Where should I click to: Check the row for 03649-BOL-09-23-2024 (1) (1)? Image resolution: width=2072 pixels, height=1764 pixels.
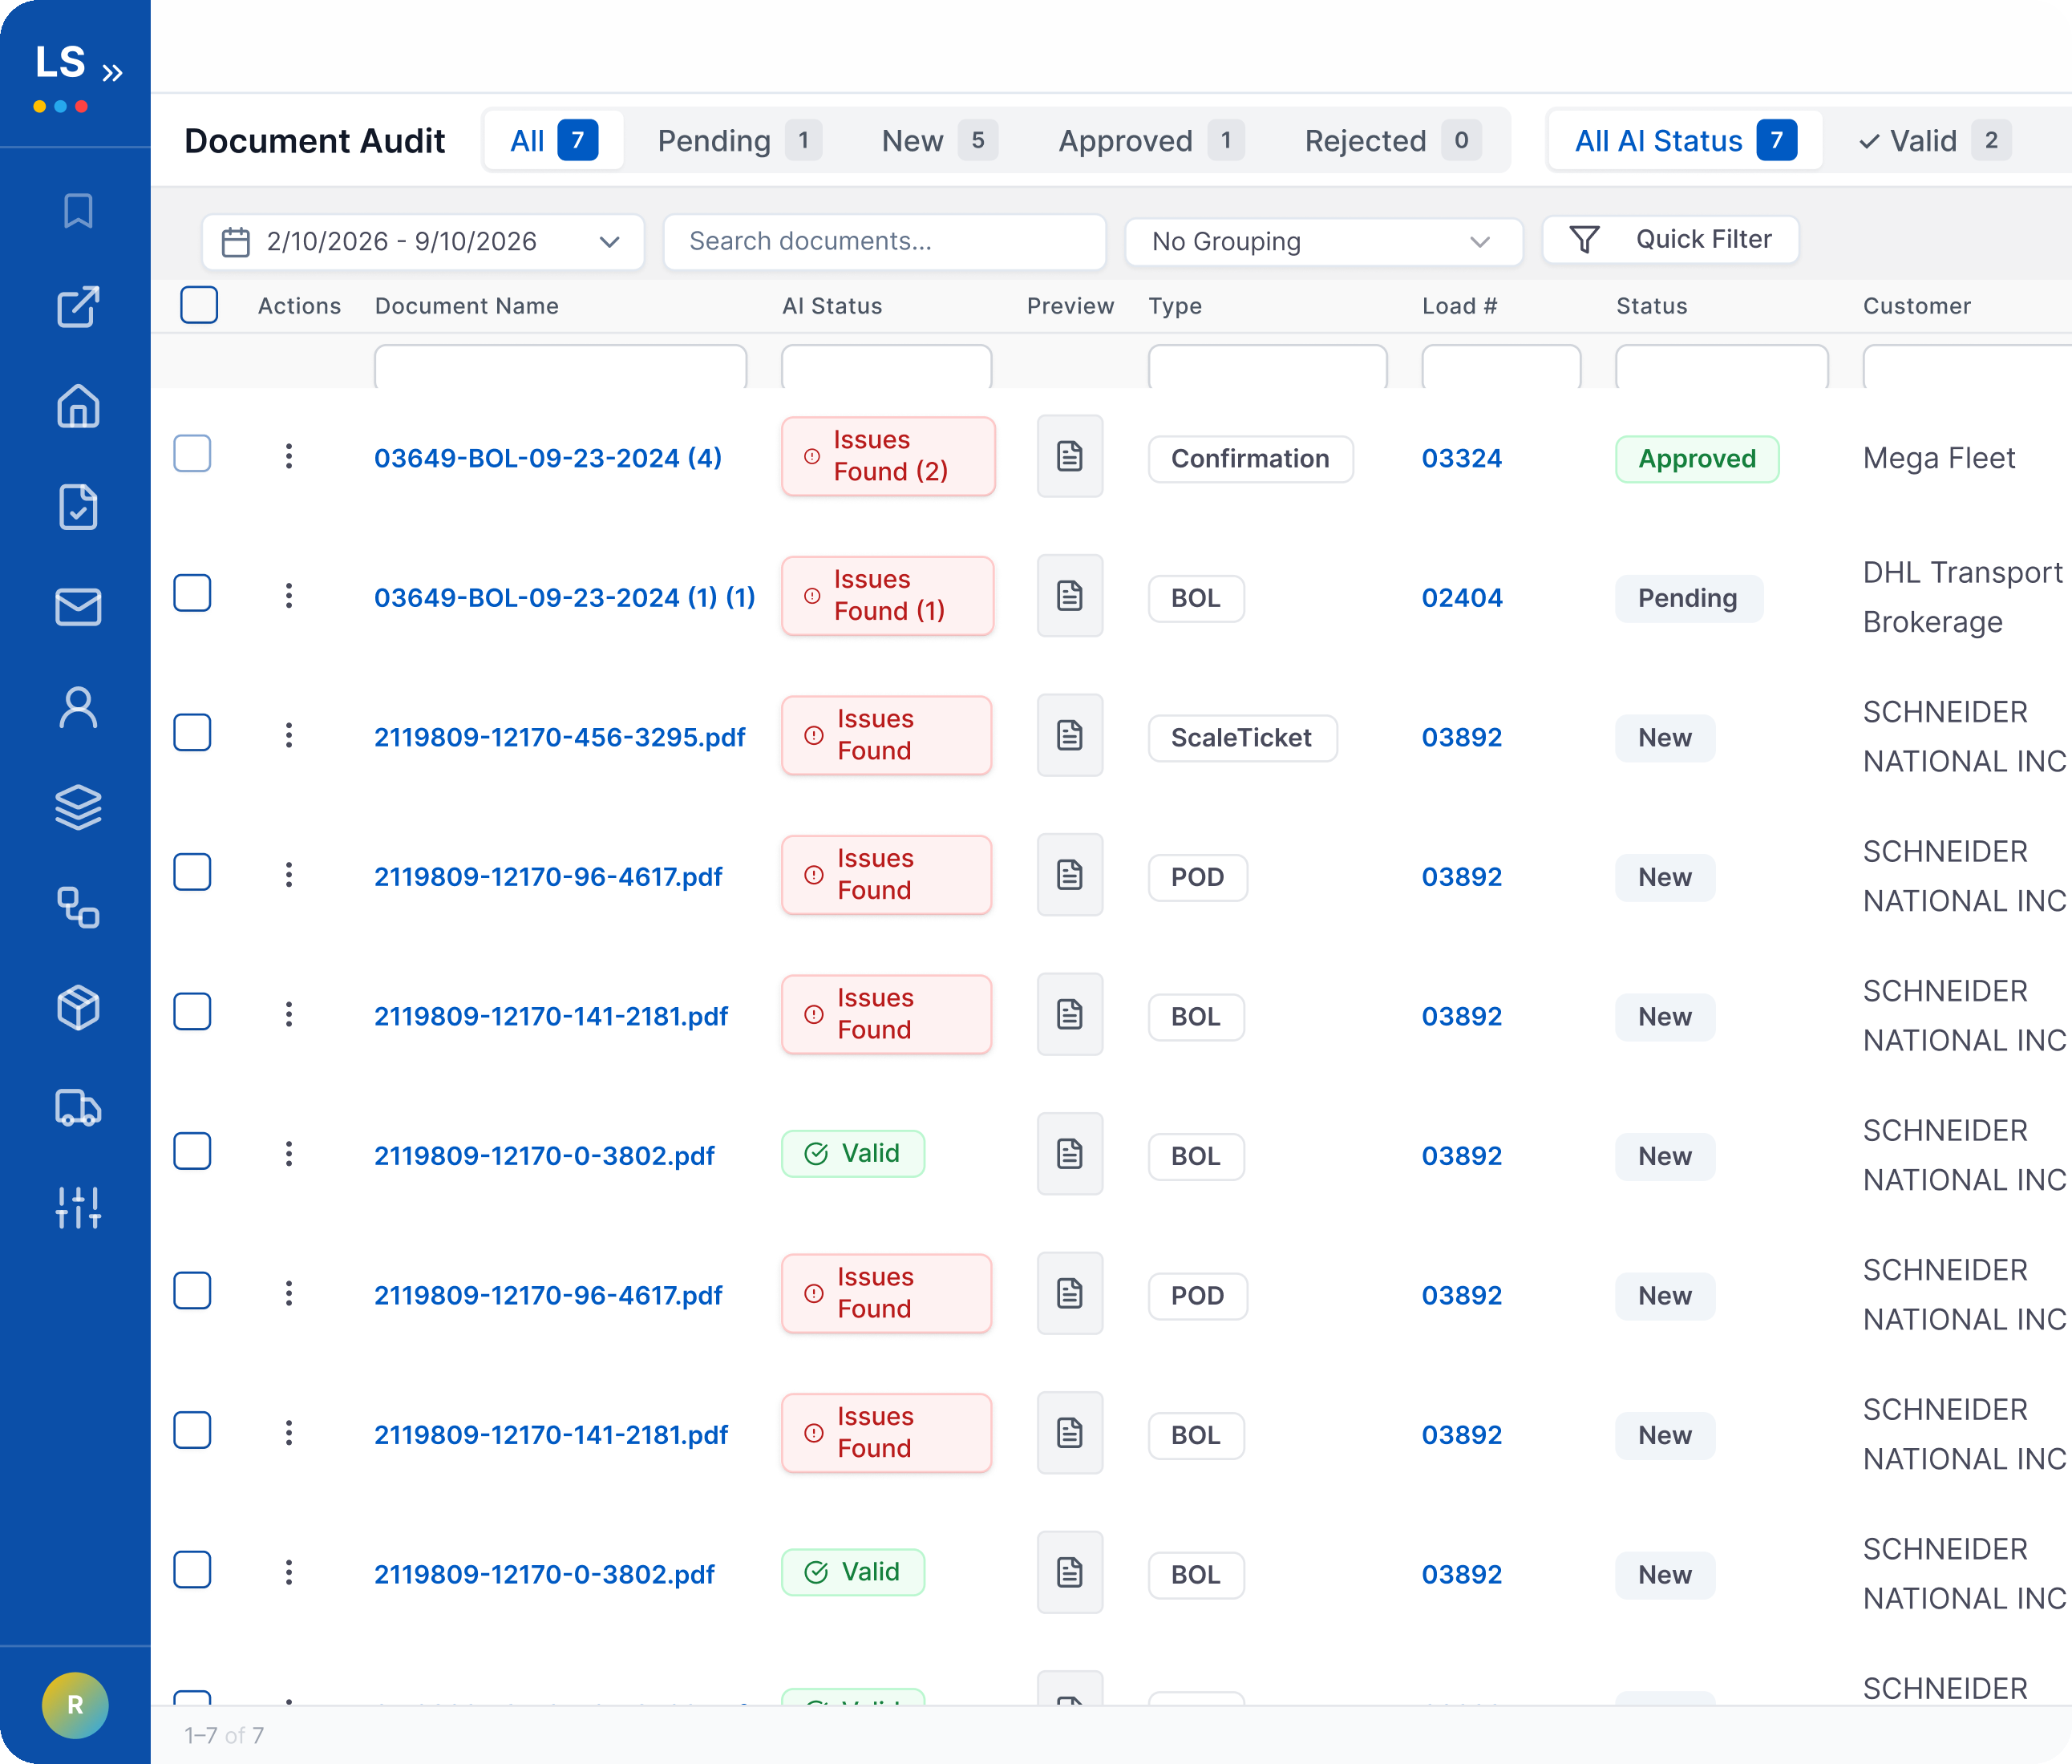pos(192,593)
